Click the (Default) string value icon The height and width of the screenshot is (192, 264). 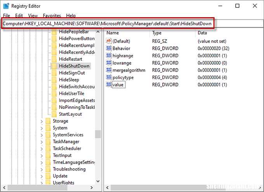point(109,41)
